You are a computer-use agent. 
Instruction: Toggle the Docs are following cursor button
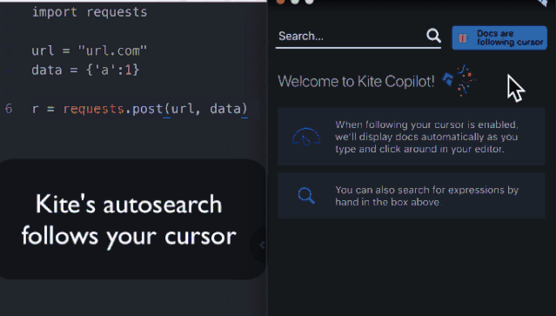pos(499,37)
